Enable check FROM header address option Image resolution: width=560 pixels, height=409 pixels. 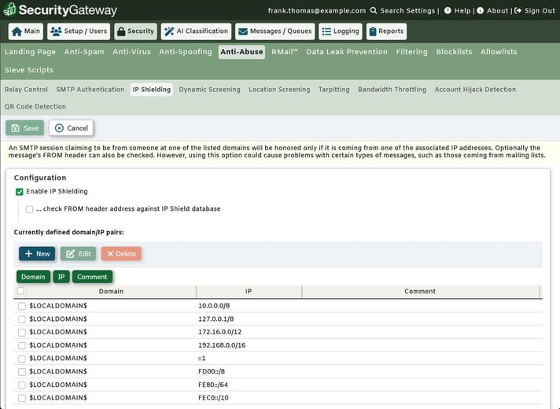(x=29, y=209)
